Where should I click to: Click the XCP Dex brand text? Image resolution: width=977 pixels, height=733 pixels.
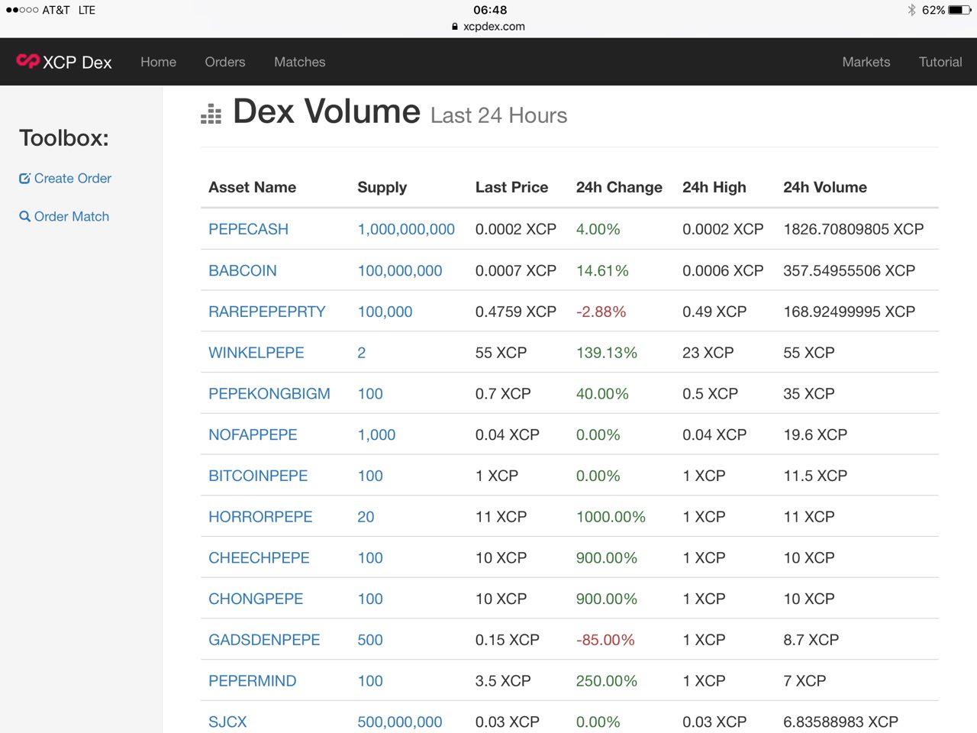(77, 63)
